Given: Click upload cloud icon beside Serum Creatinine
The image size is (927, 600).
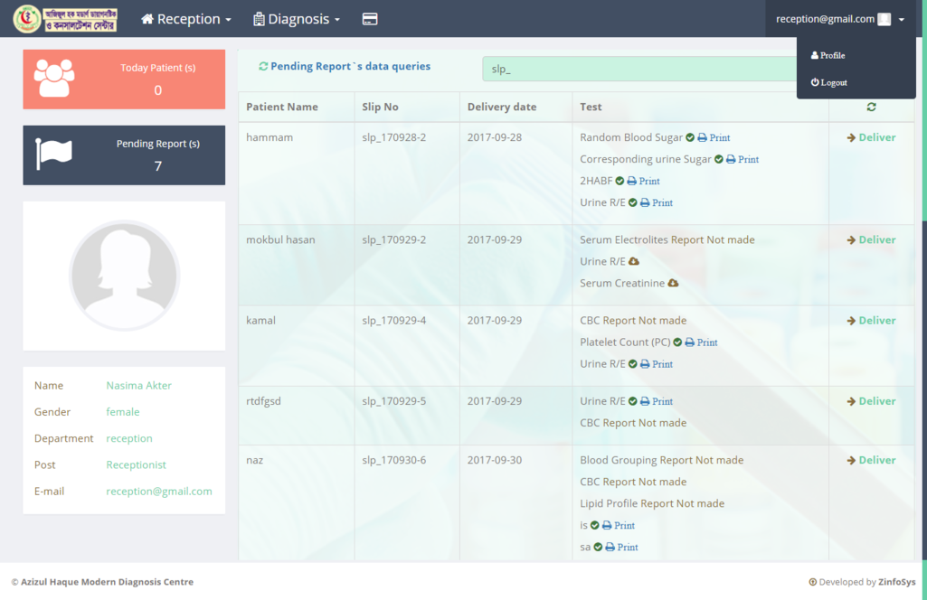Looking at the screenshot, I should click(673, 284).
